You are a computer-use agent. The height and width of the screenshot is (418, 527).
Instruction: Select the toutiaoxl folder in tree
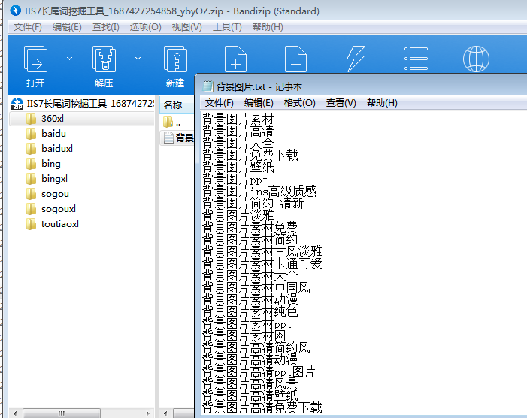click(x=53, y=224)
